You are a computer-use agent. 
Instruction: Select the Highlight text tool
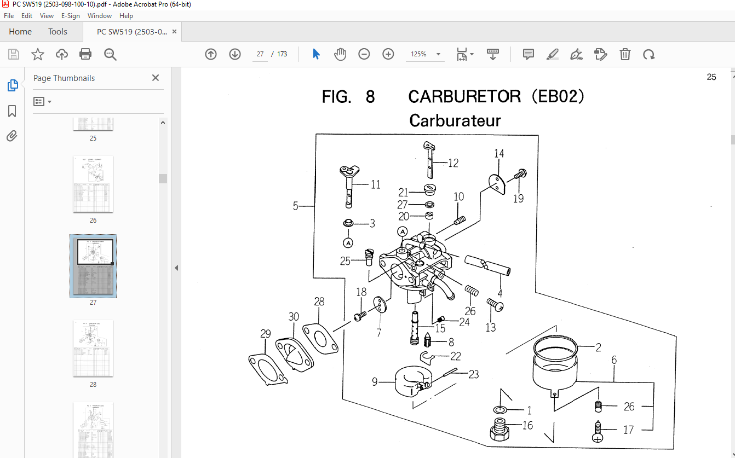pyautogui.click(x=552, y=54)
